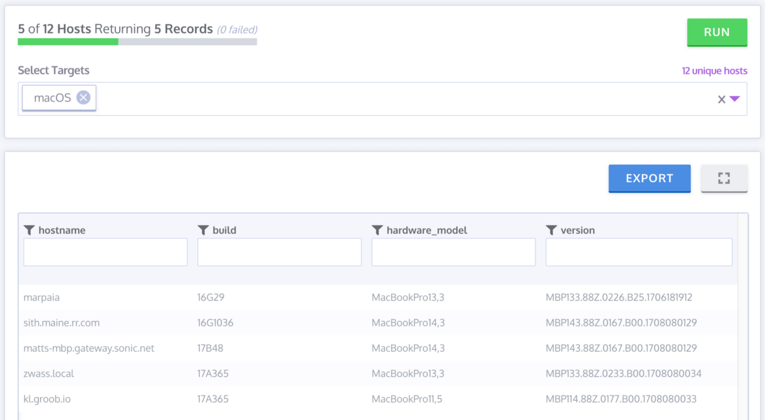Click the filter icon on the version column
Screen dimensions: 765x420
(x=552, y=230)
